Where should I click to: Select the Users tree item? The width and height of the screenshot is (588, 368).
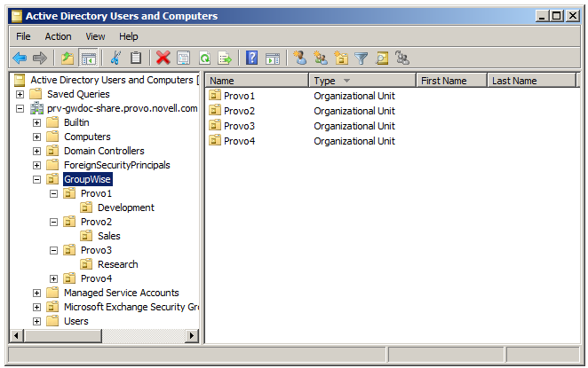76,322
